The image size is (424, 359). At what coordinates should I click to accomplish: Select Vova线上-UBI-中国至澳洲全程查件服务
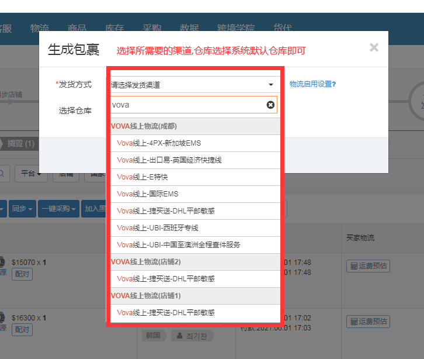pyautogui.click(x=195, y=245)
